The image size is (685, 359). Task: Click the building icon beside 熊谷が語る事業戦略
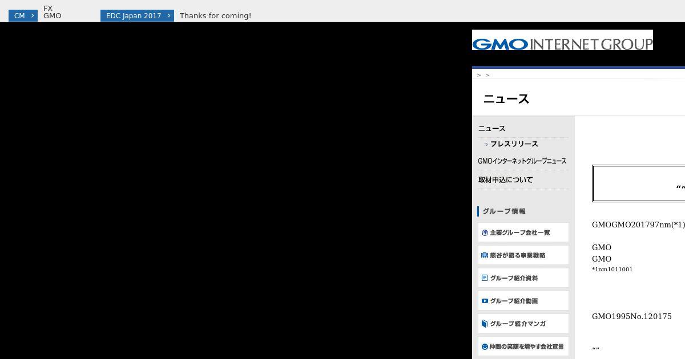coord(485,255)
